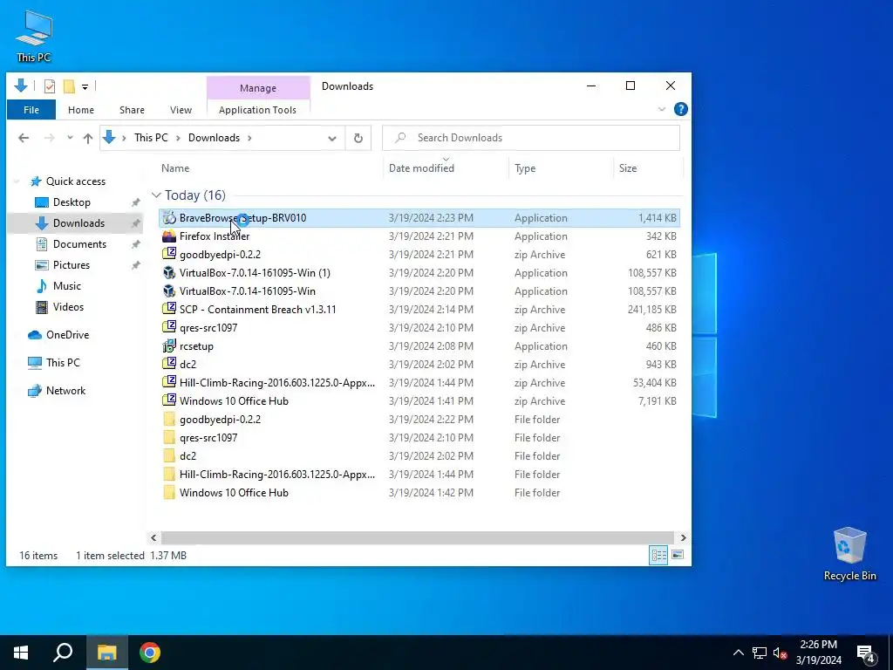Open the address bar history dropdown
Viewport: 893px width, 670px height.
point(332,138)
